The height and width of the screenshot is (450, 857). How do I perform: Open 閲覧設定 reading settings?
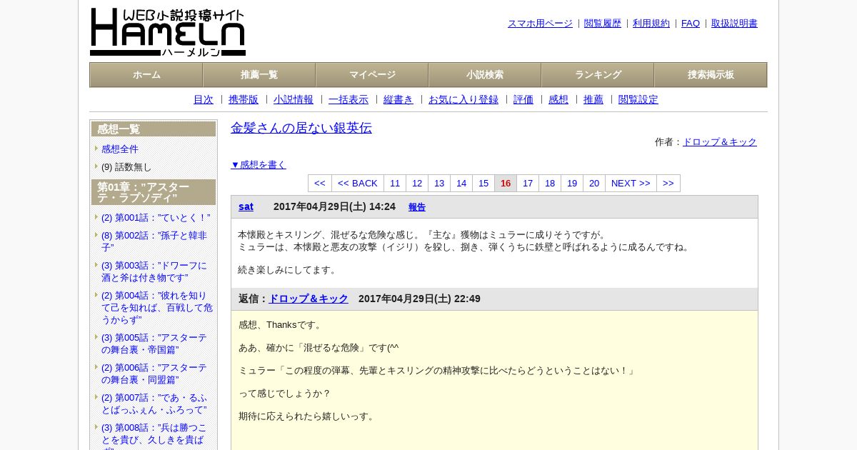(x=638, y=100)
